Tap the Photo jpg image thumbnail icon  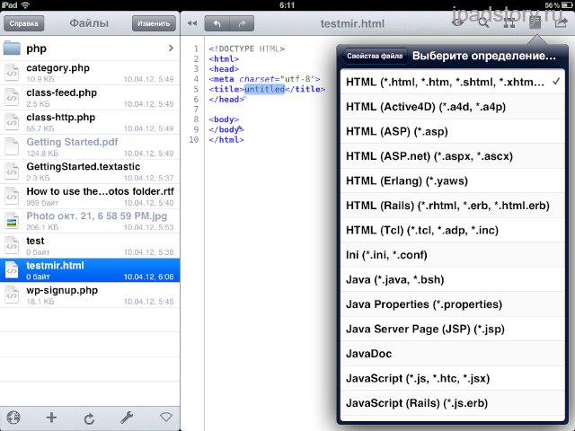[x=12, y=221]
